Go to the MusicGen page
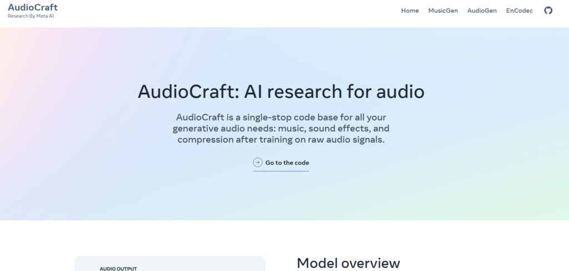This screenshot has height=271, width=569. coord(443,11)
